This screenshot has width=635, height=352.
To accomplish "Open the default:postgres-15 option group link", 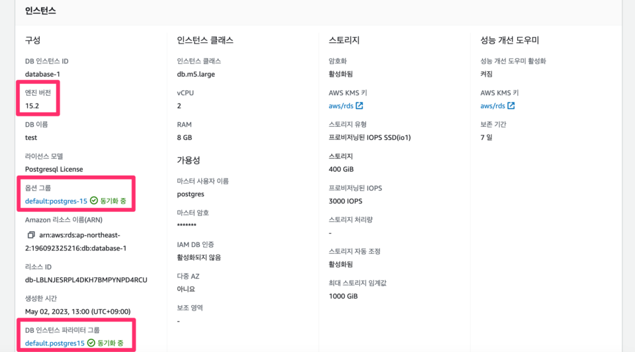I will click(56, 201).
